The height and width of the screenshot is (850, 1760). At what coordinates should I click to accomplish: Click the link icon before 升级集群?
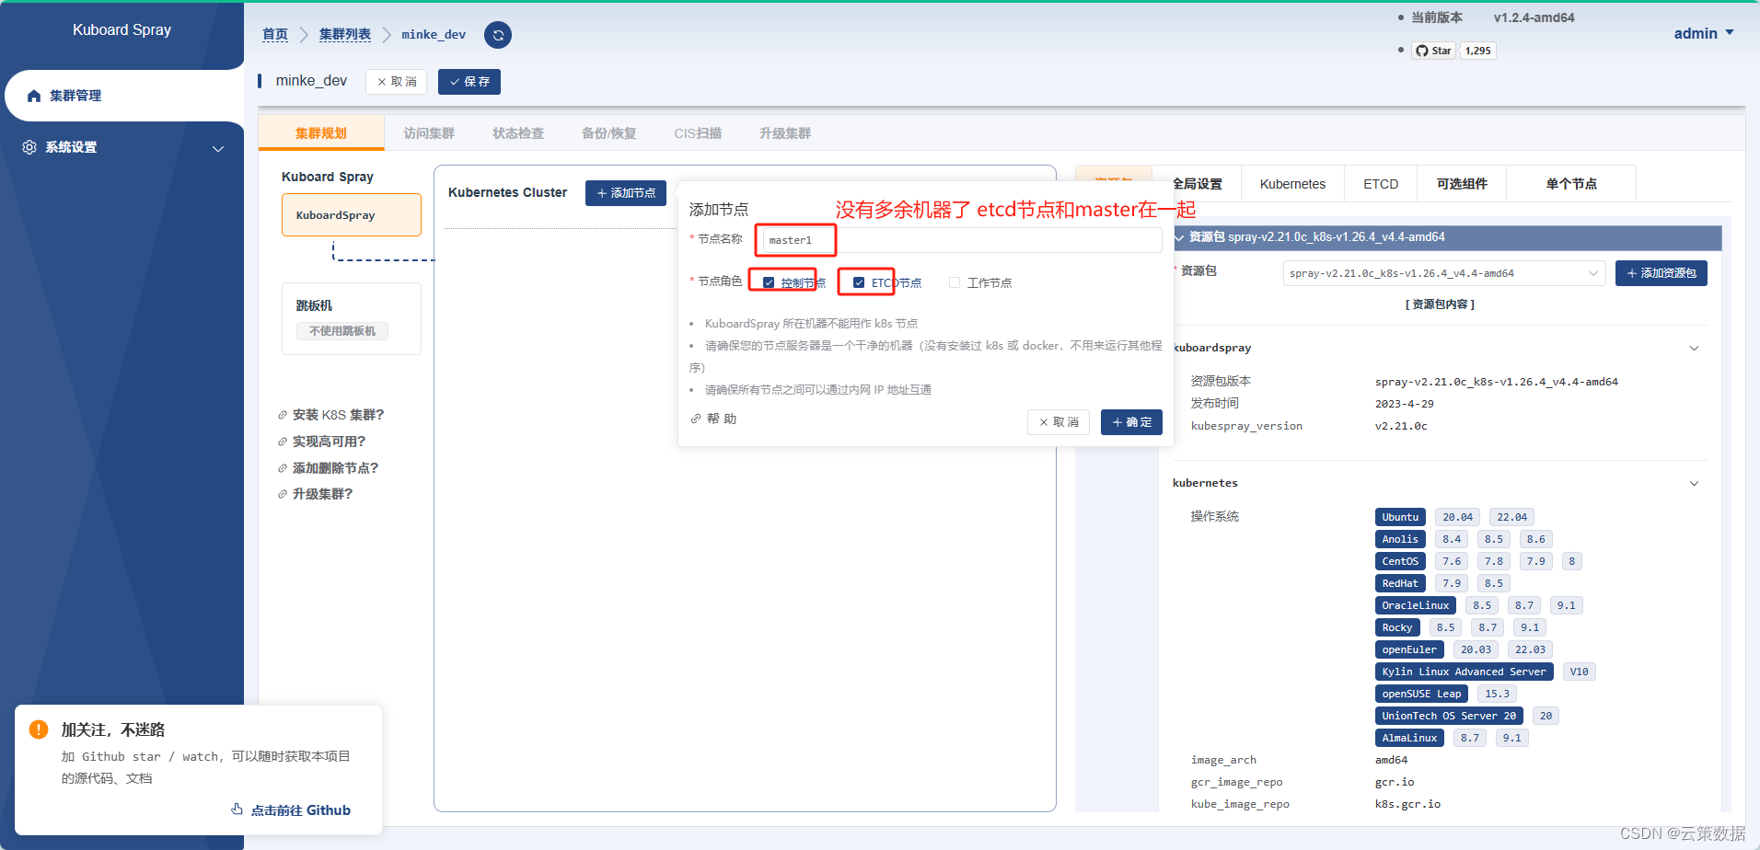[283, 494]
